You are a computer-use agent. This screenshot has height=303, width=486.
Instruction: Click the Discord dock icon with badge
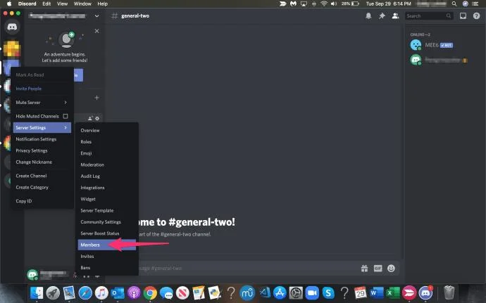coord(425,292)
